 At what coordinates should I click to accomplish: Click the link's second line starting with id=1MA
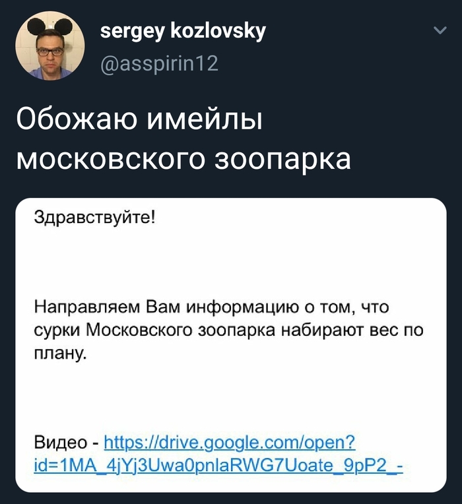[217, 466]
